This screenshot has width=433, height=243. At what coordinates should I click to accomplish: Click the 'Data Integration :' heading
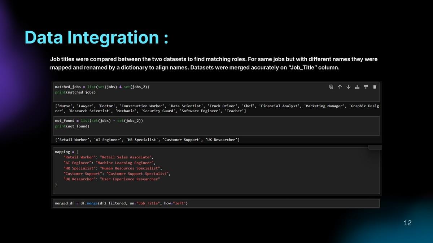tap(96, 38)
